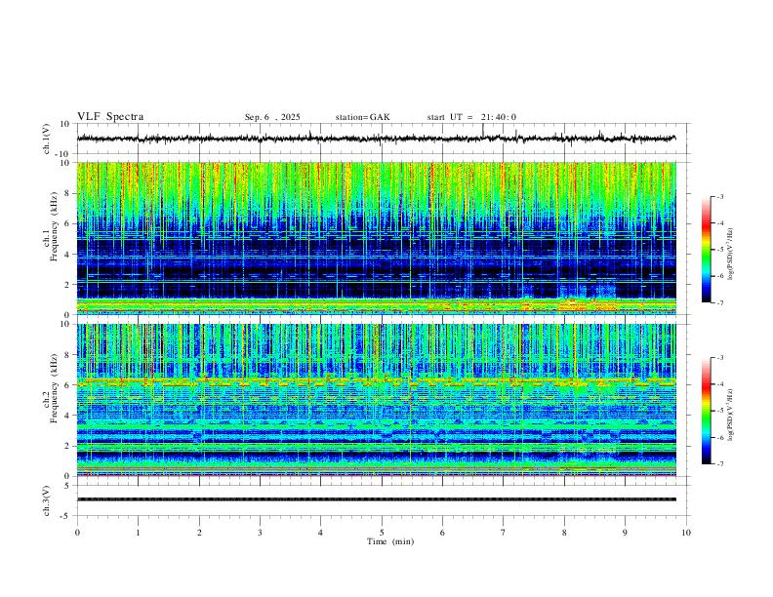The height and width of the screenshot is (597, 773).
Task: Click the ch.2 PSD color scale bar
Action: click(x=706, y=411)
